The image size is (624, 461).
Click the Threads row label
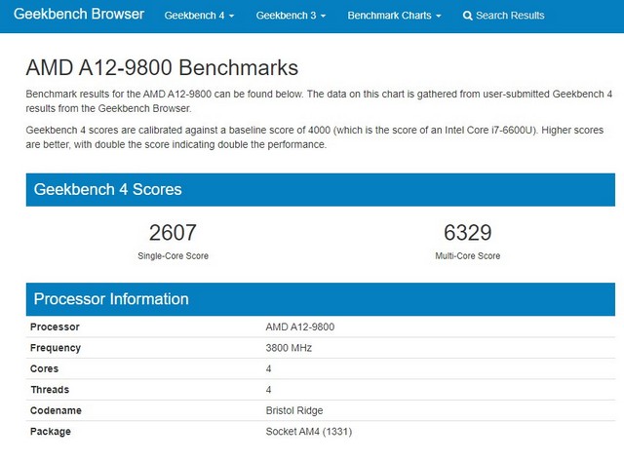coord(50,390)
